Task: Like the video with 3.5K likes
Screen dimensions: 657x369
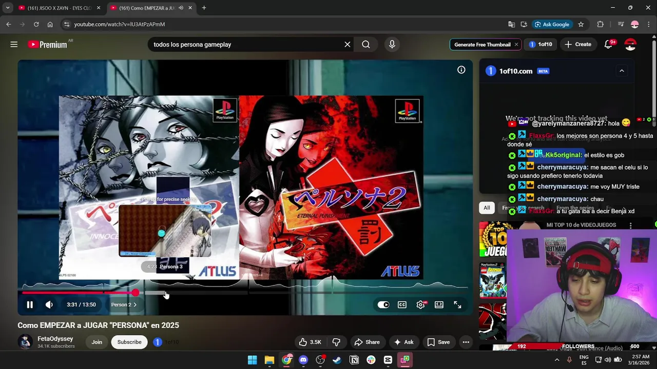Action: pos(310,342)
